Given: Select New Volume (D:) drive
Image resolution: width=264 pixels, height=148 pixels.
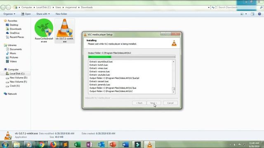Looking at the screenshot, I should 18,78.
